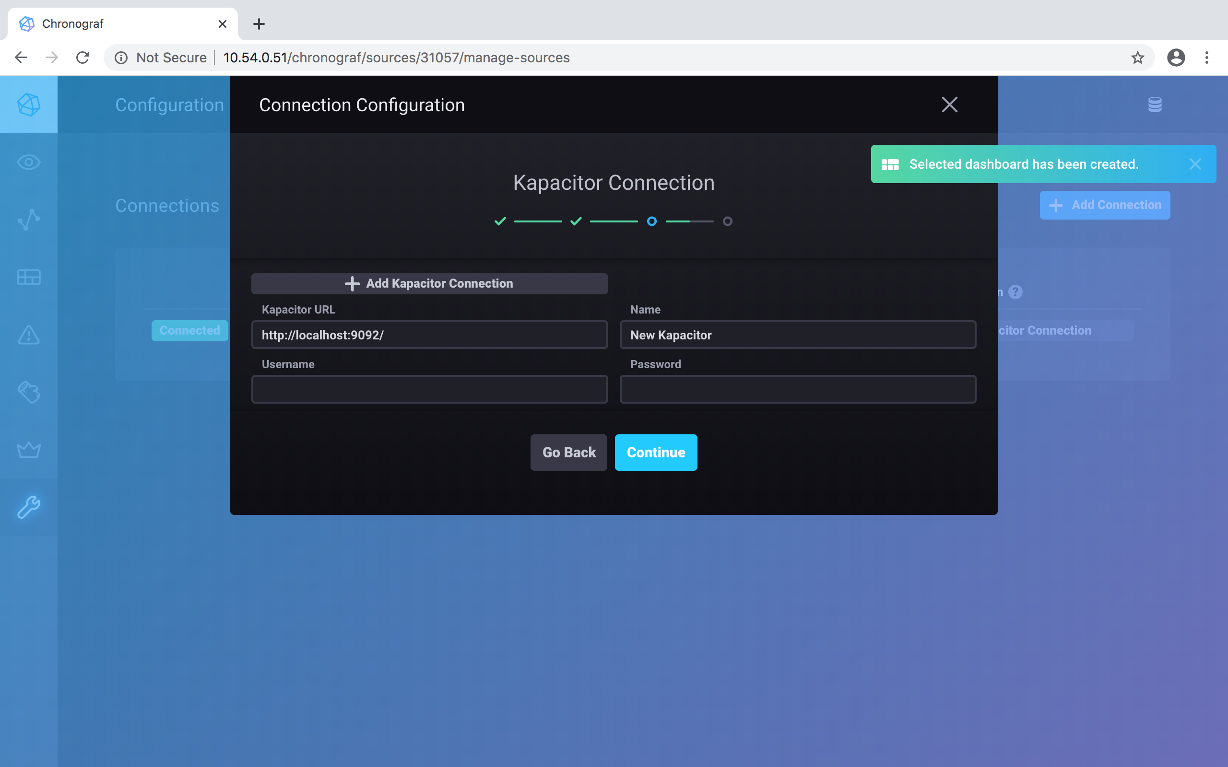Dismiss the dashboard created notification
This screenshot has height=767, width=1228.
(x=1195, y=164)
